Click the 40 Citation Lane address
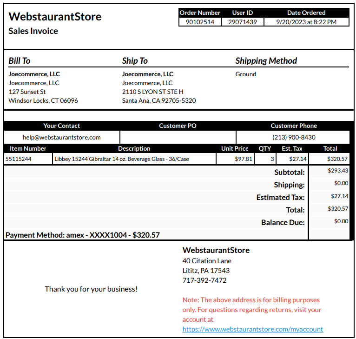356x339 pixels. (207, 261)
